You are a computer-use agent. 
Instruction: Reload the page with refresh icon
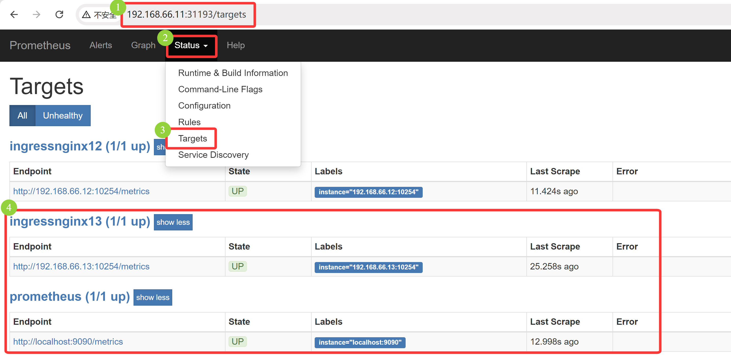59,15
